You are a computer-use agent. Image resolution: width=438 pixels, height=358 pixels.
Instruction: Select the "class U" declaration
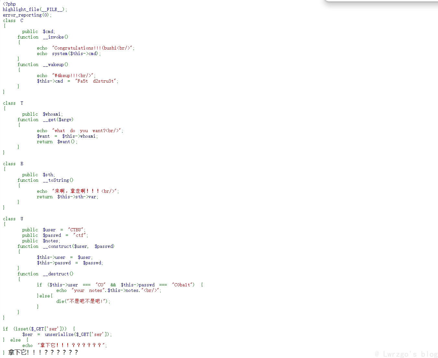(13, 219)
